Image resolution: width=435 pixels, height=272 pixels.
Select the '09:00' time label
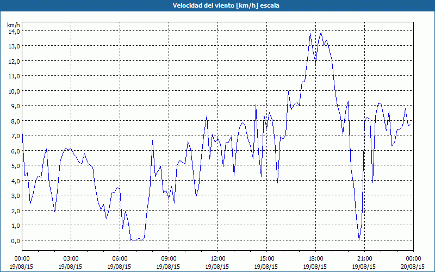169,259
